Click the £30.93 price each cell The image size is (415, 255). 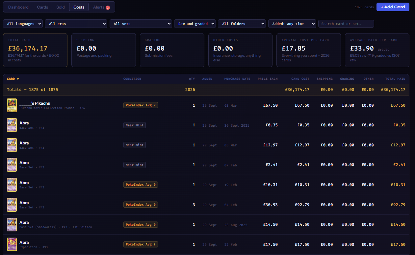click(271, 205)
